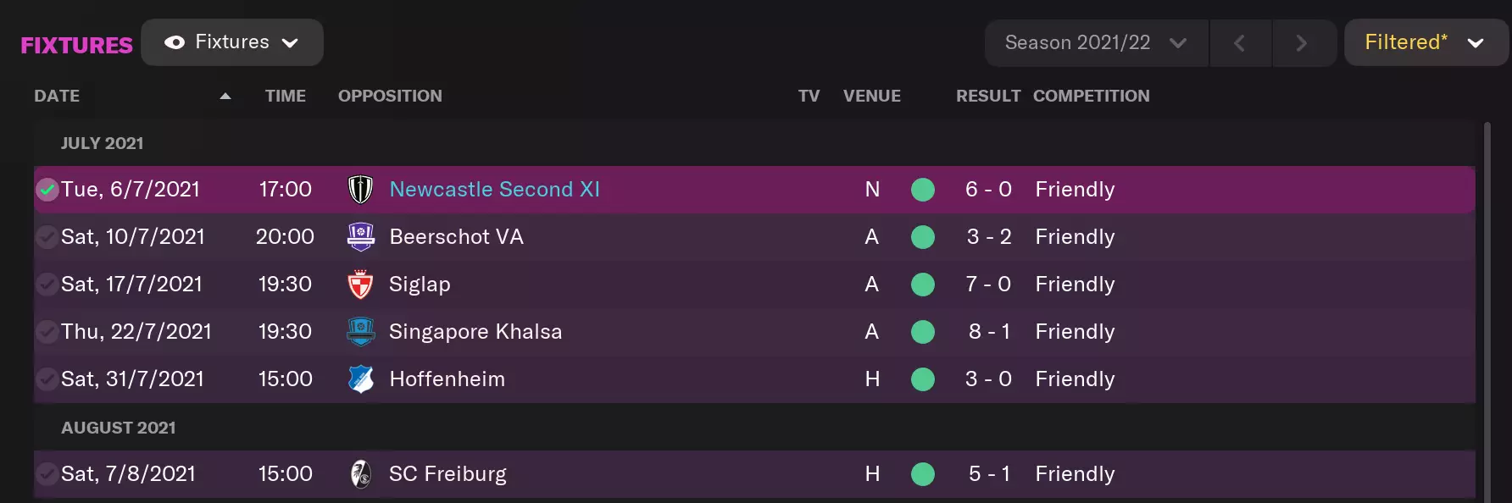Open the Filtered options dropdown
This screenshot has height=503, width=1512.
pos(1424,42)
